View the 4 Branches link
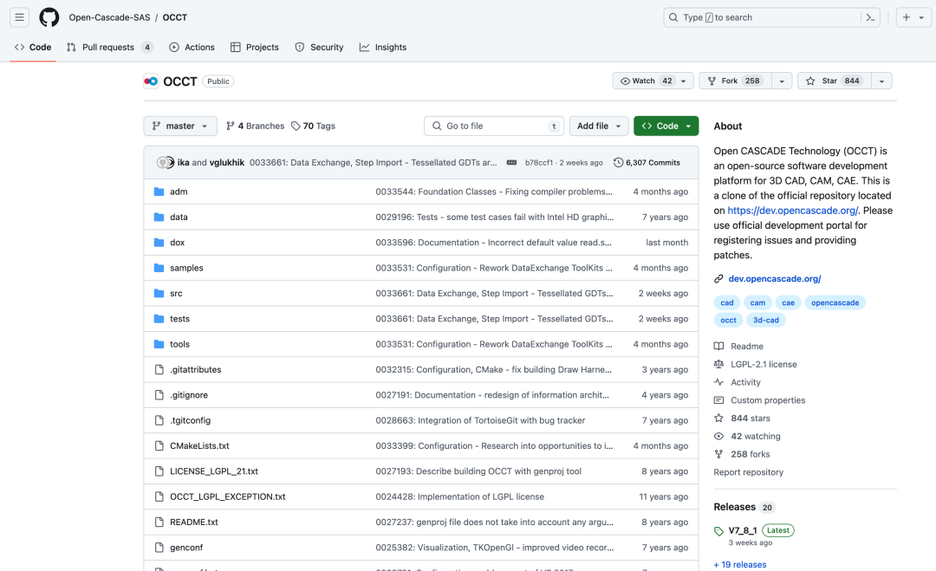 pos(255,126)
